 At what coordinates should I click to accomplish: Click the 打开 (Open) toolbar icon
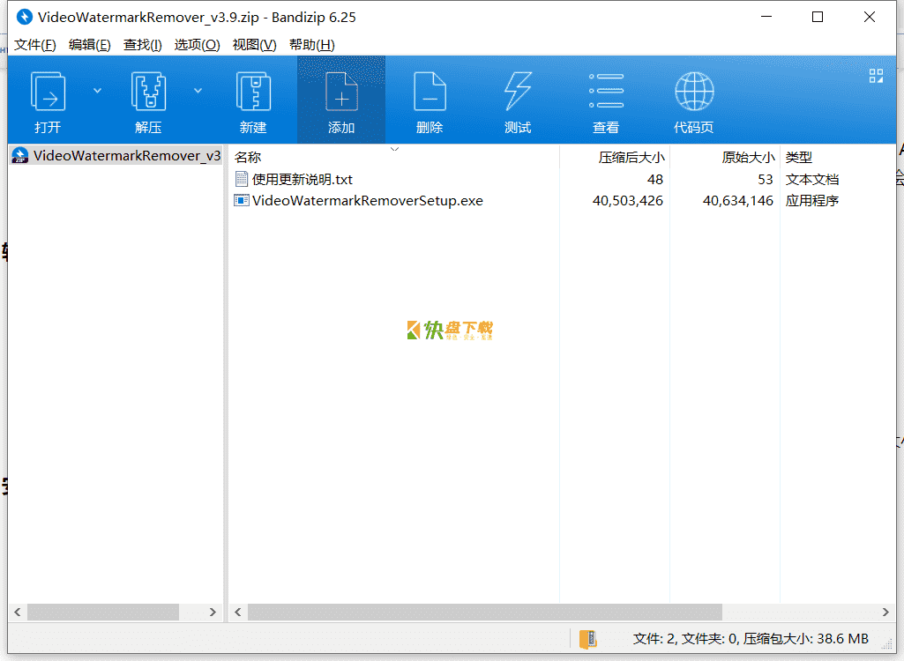click(48, 92)
